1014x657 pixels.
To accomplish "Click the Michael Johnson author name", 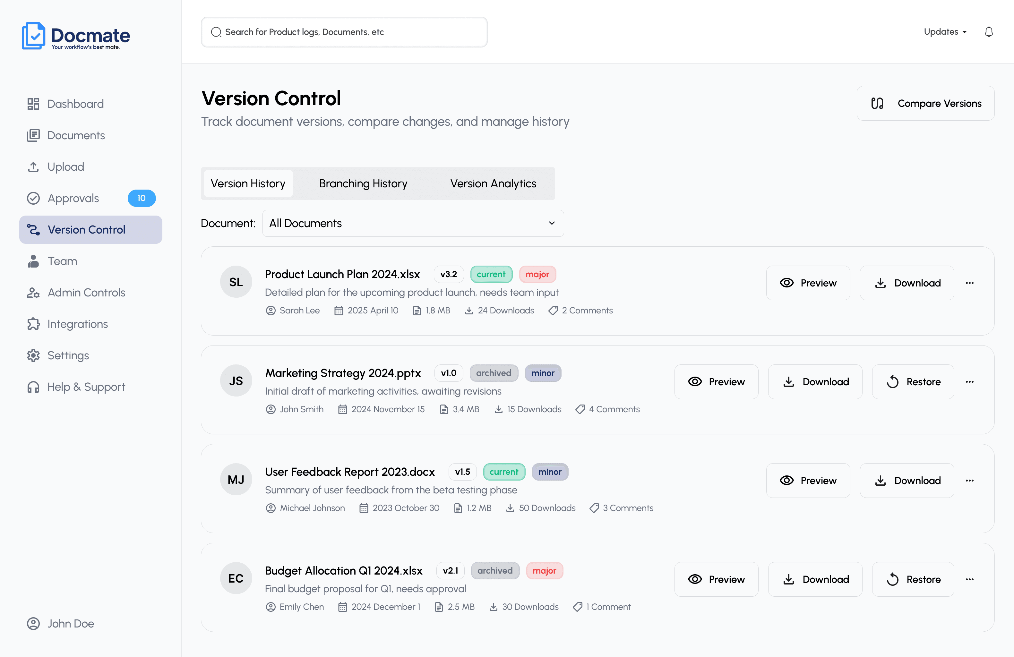I will [x=312, y=508].
